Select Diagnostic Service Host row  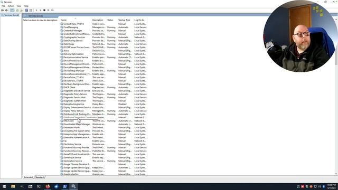[x=104, y=97]
